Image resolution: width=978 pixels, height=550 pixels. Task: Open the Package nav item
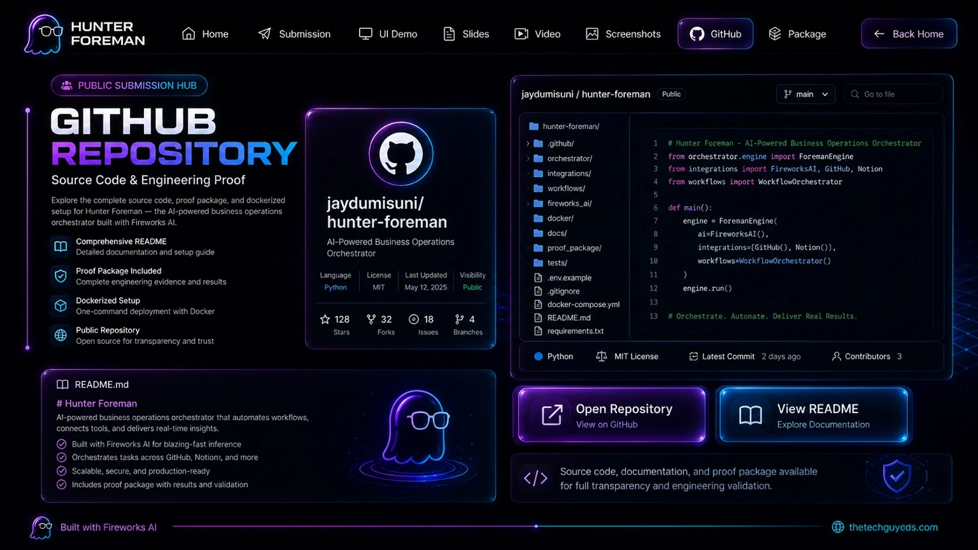click(x=797, y=34)
